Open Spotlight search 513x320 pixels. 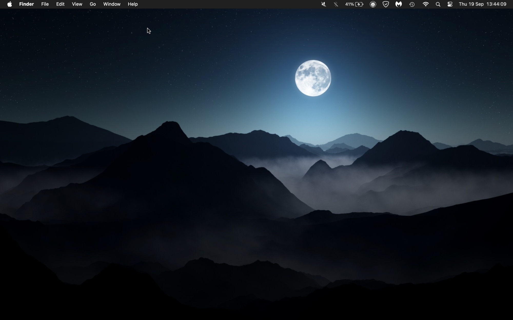438,4
